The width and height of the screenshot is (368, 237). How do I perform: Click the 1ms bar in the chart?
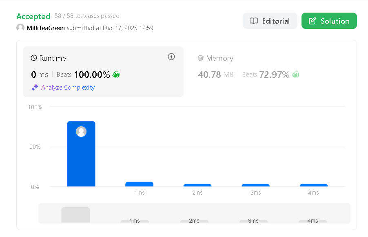click(x=139, y=184)
